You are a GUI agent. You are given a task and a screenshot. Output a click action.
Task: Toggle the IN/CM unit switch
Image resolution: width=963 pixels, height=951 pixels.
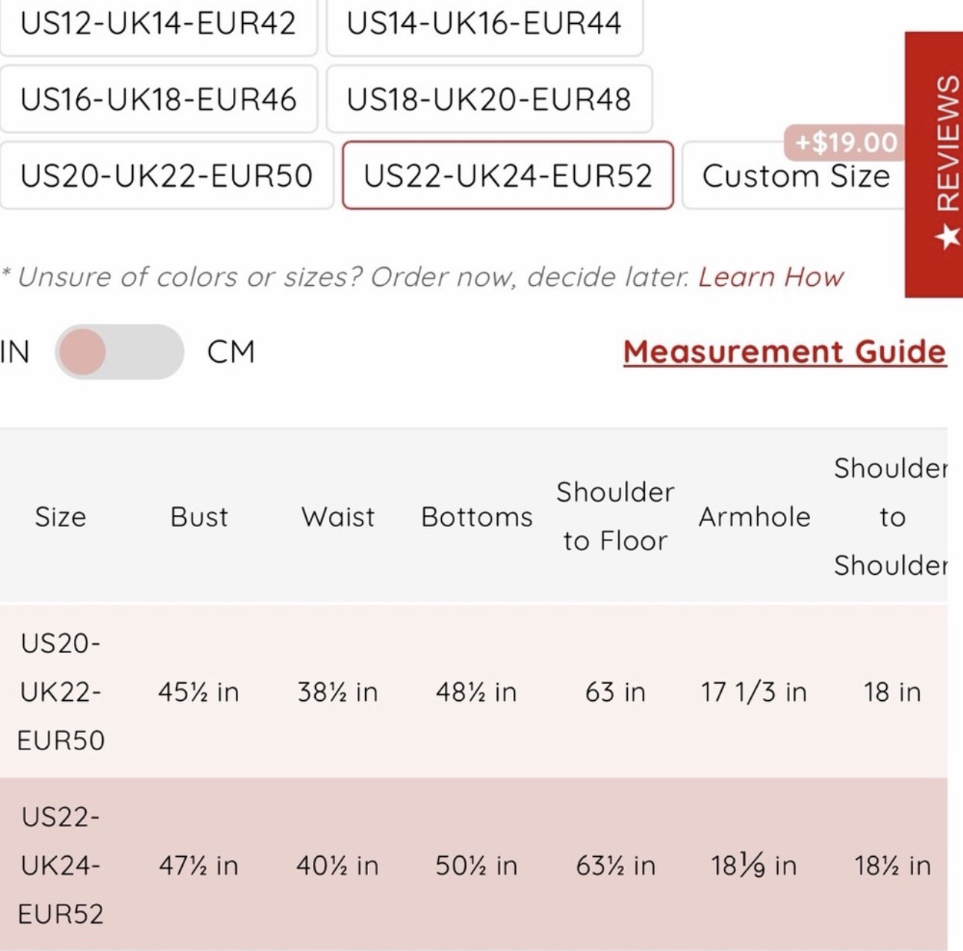(x=119, y=352)
